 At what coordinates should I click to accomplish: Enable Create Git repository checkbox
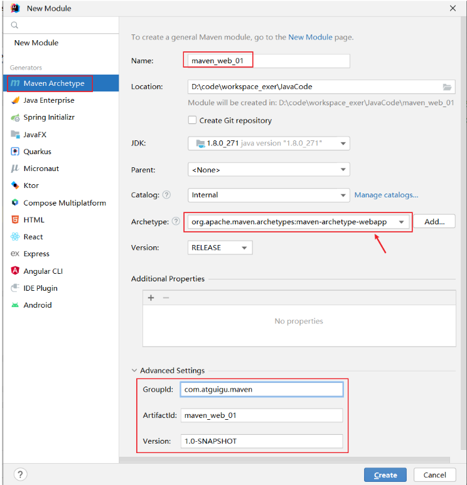(x=192, y=120)
